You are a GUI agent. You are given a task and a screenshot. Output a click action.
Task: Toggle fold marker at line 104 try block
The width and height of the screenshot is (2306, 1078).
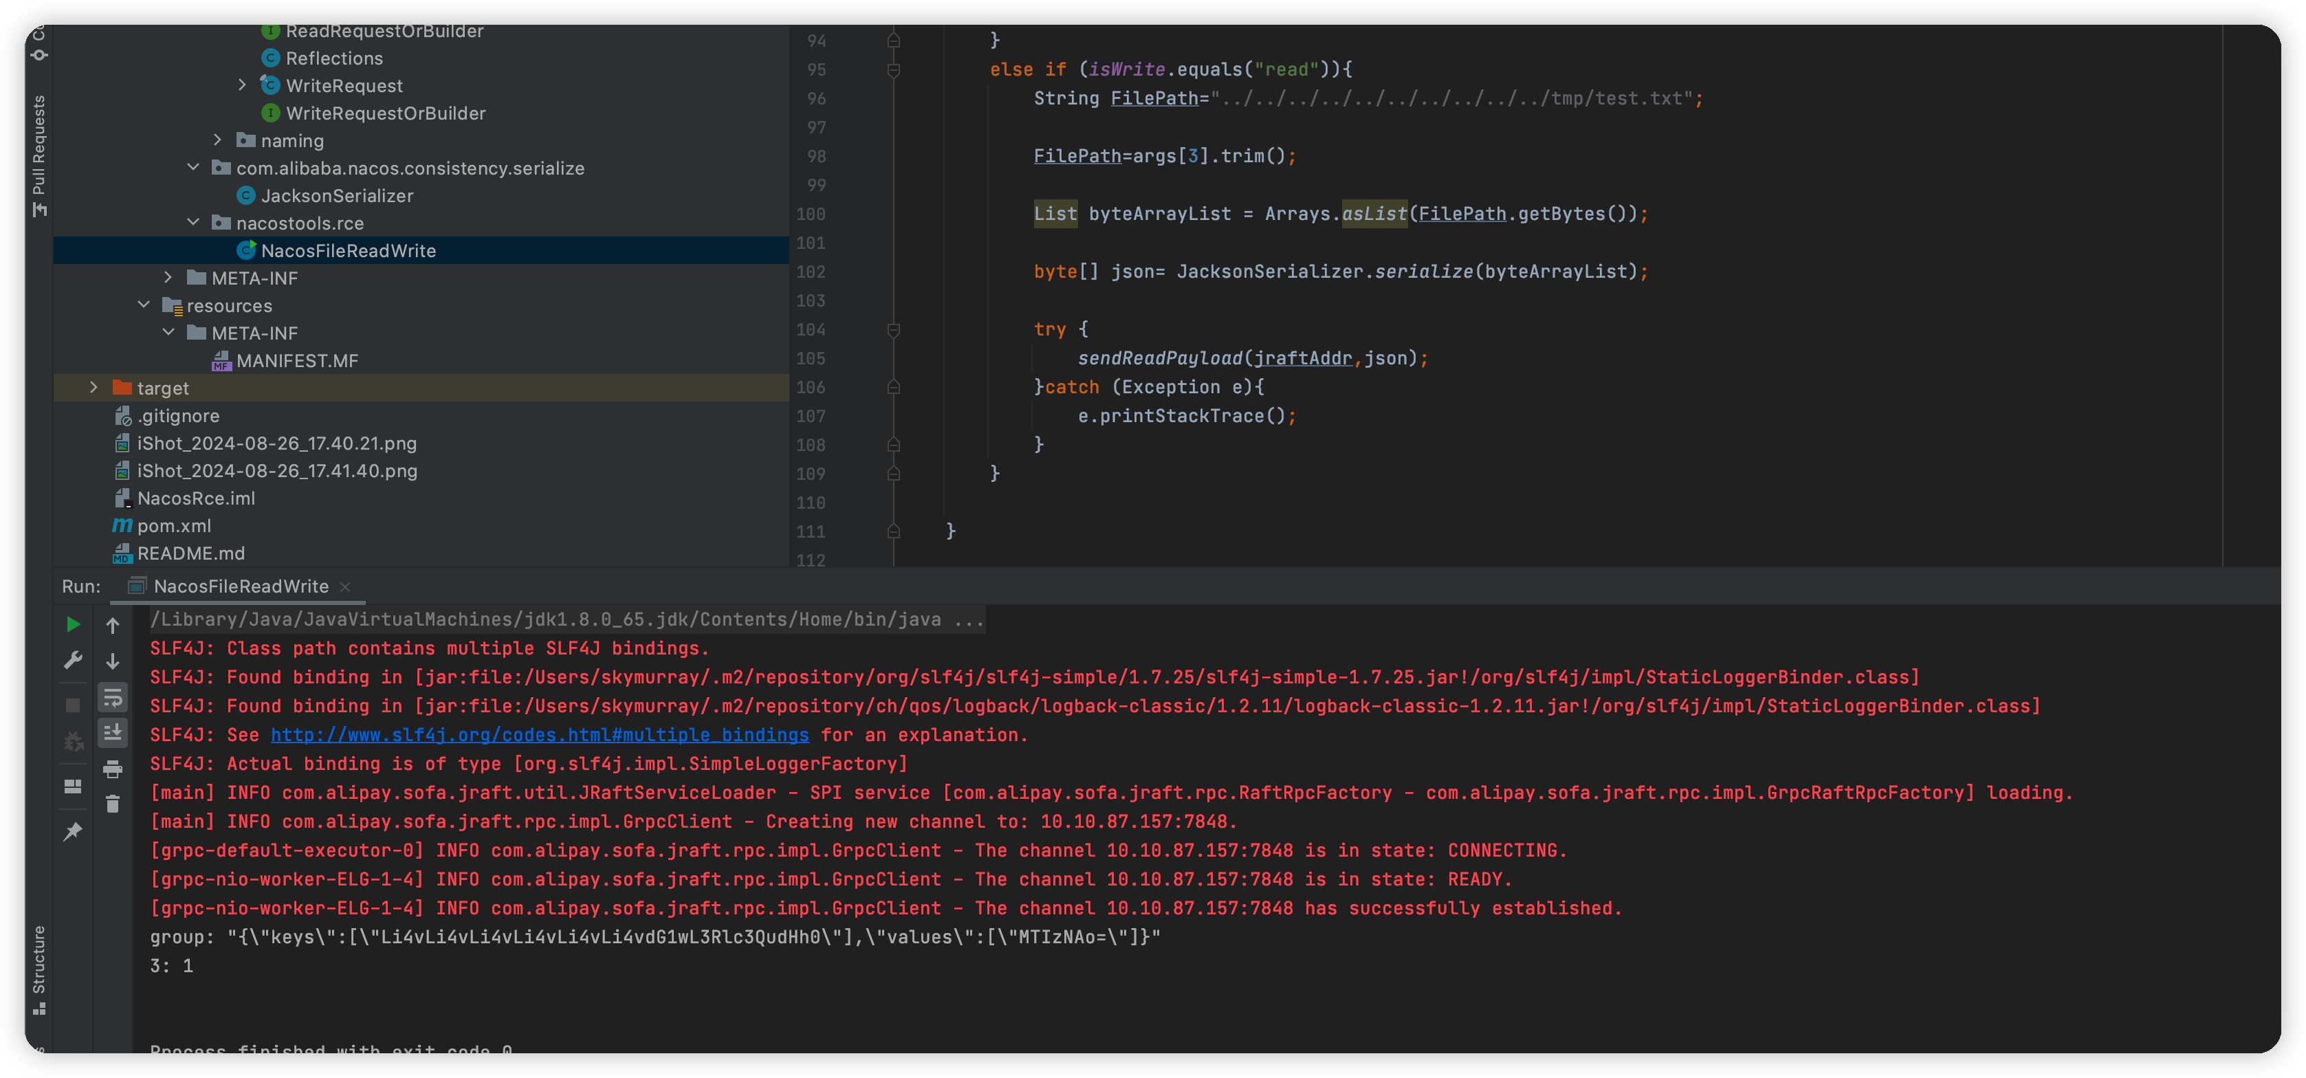[893, 331]
